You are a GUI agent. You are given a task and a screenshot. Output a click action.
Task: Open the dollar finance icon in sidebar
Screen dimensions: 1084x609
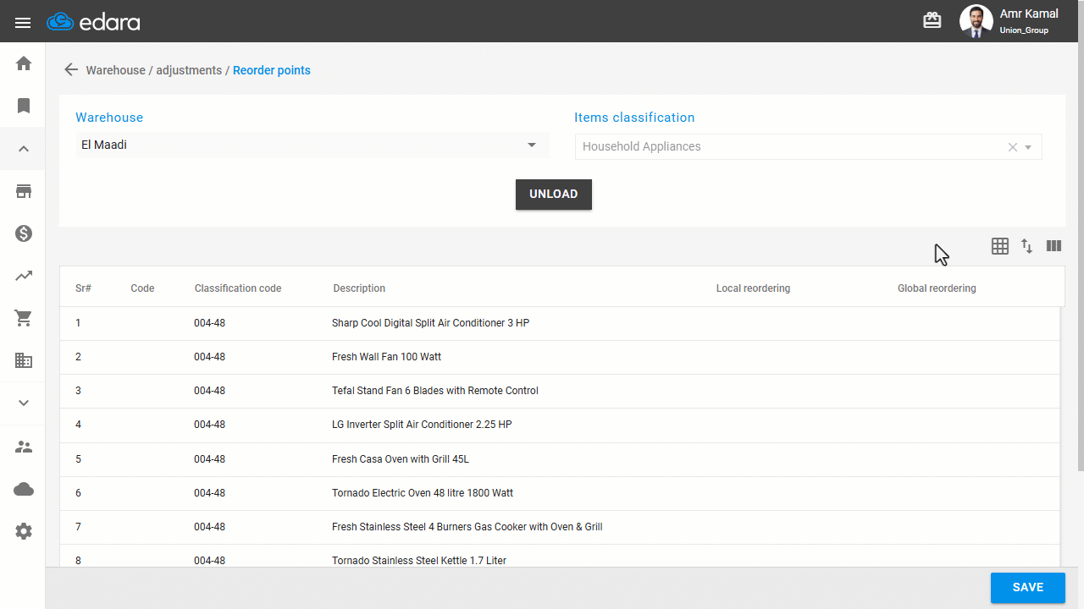click(x=24, y=233)
